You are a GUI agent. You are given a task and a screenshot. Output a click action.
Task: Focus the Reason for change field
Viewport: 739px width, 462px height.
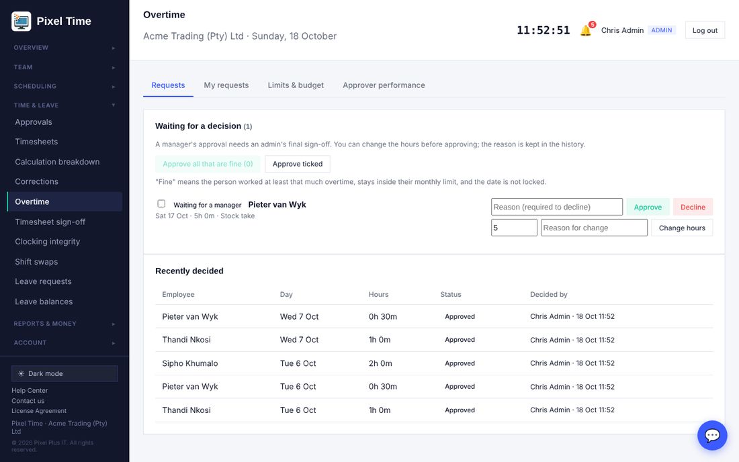tap(594, 228)
